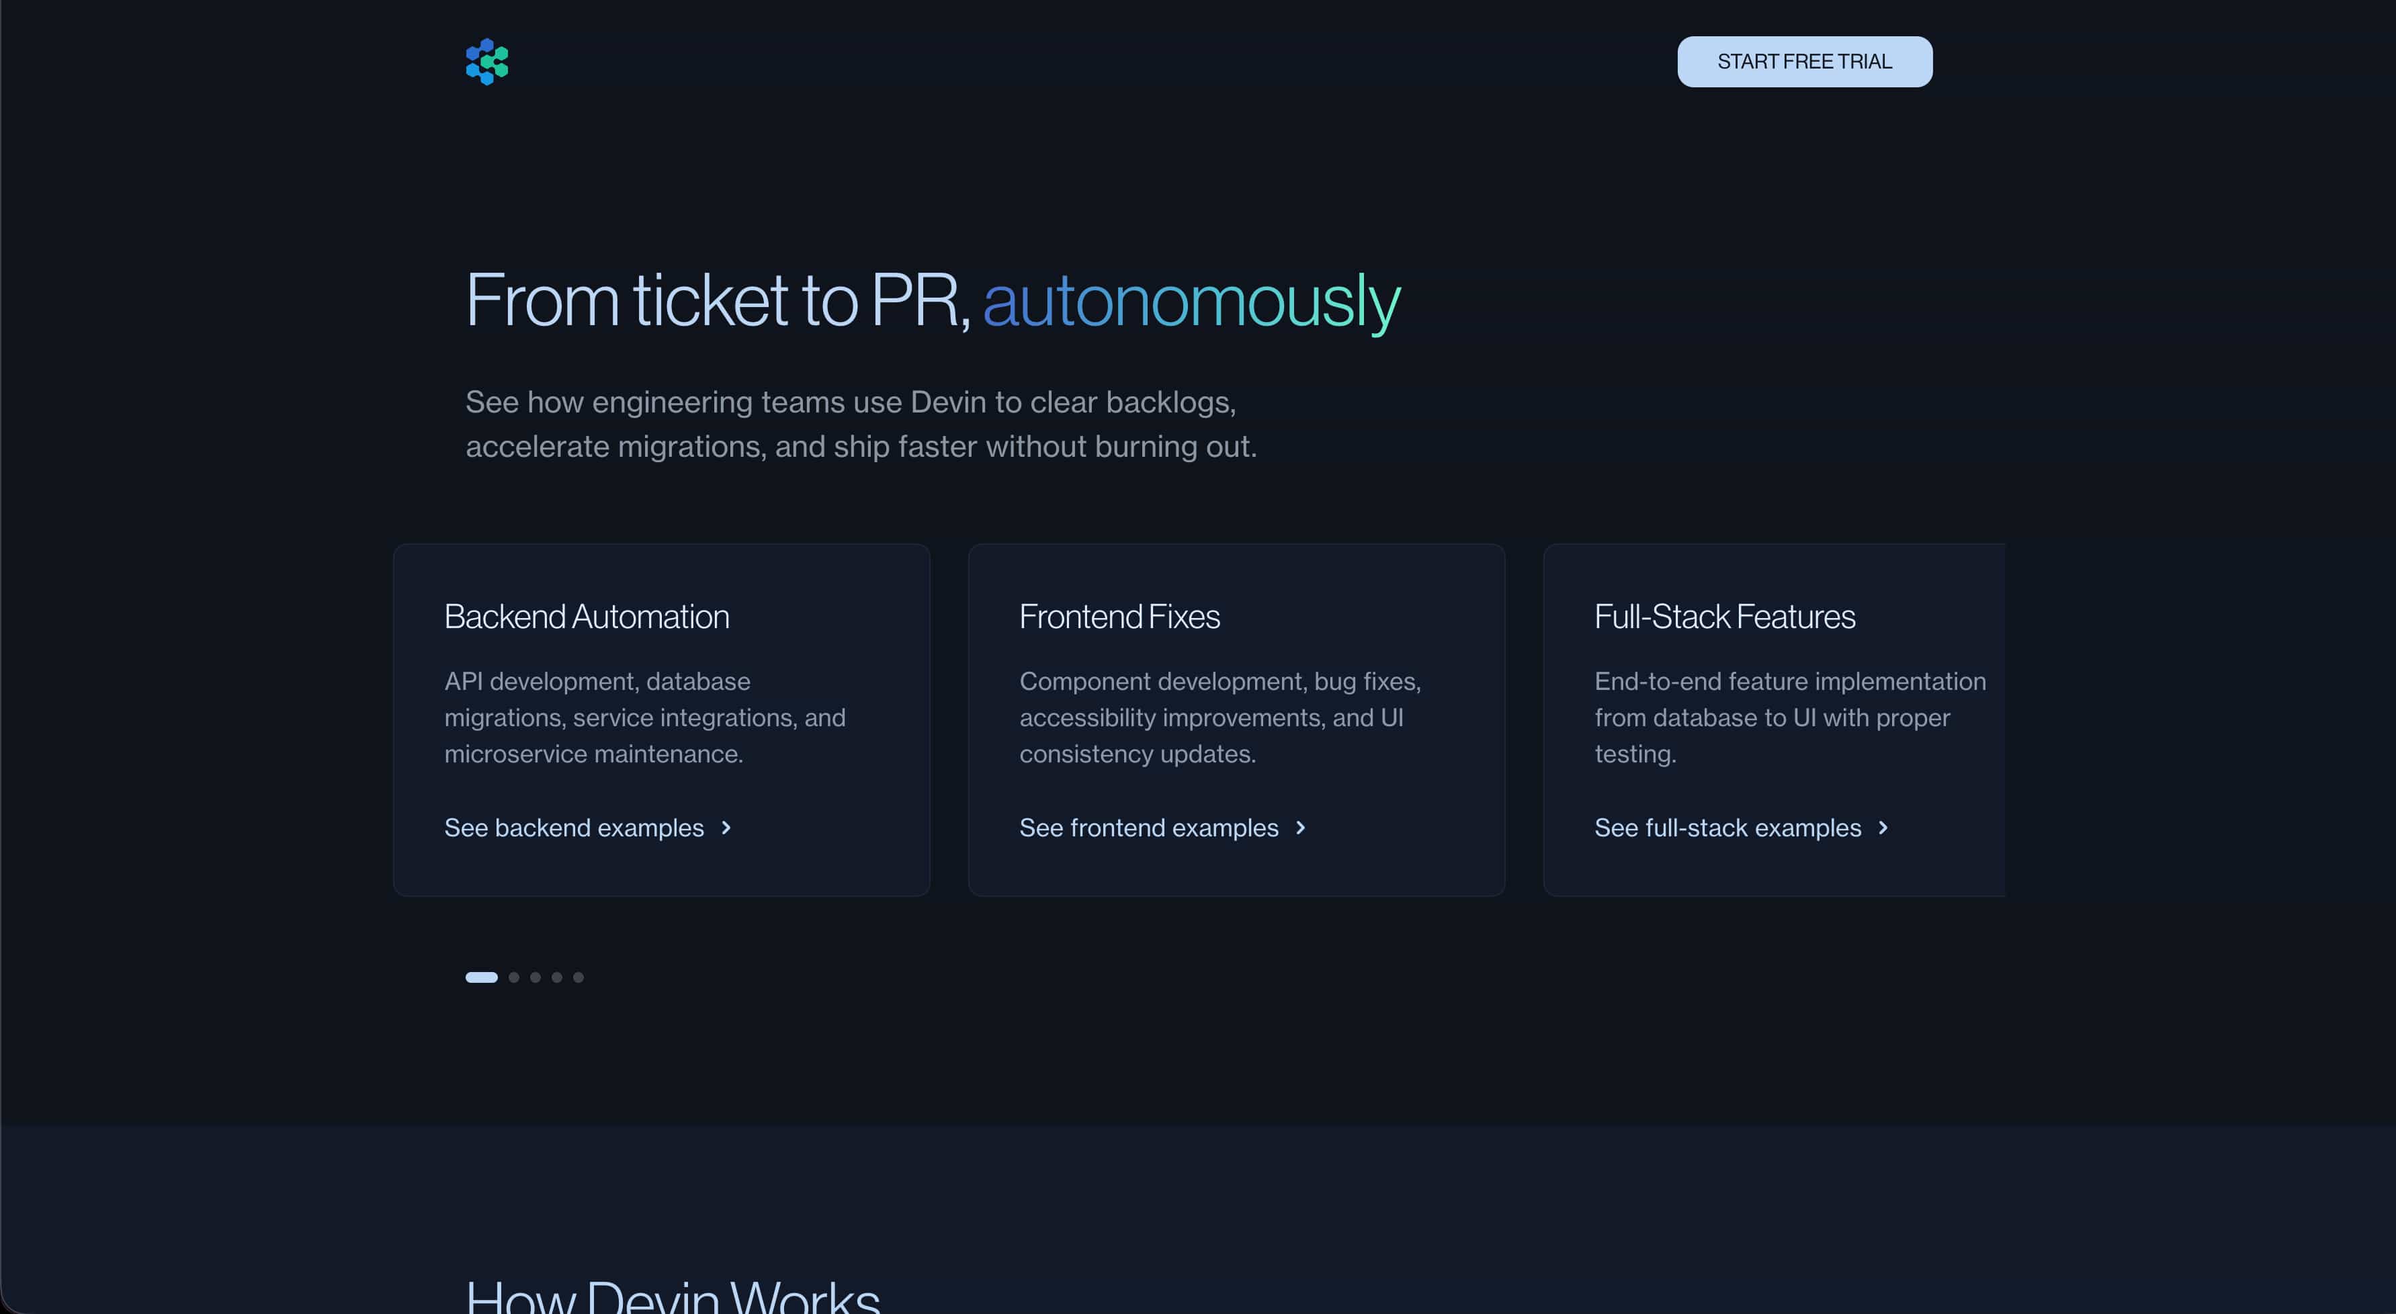Click the chevron arrow beside backend examples
This screenshot has width=2396, height=1314.
coord(726,828)
